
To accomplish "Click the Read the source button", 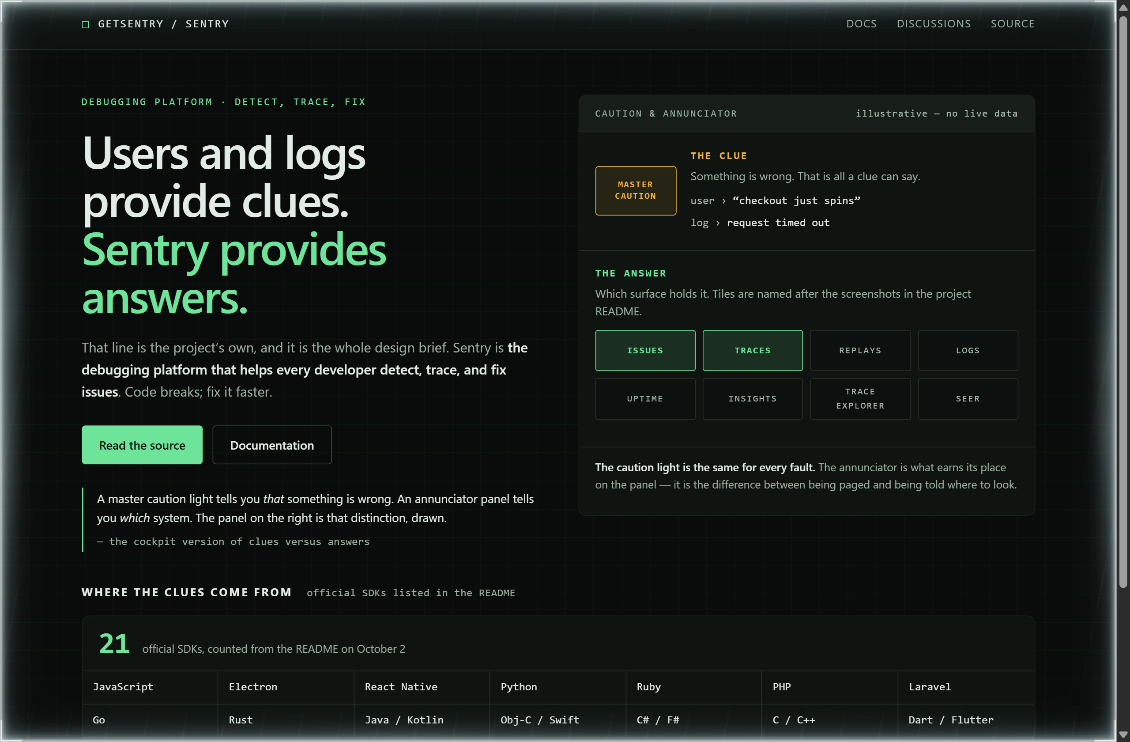I will point(142,445).
